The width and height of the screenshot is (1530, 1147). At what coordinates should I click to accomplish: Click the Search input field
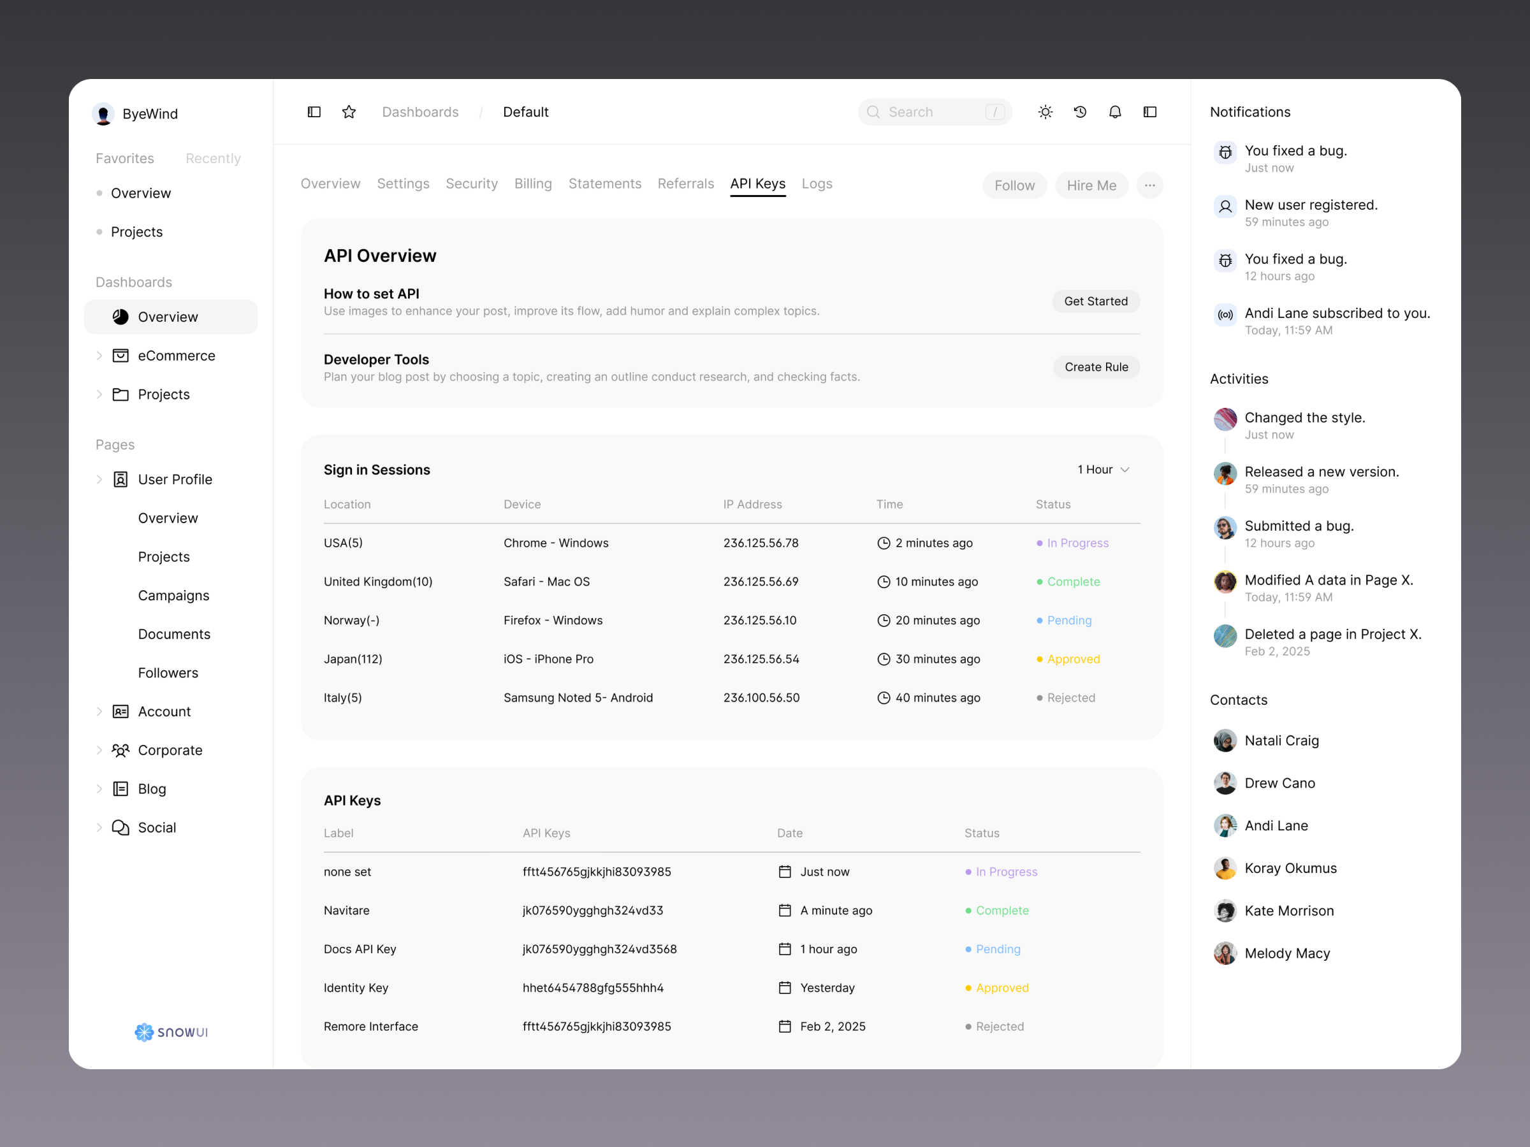point(934,112)
